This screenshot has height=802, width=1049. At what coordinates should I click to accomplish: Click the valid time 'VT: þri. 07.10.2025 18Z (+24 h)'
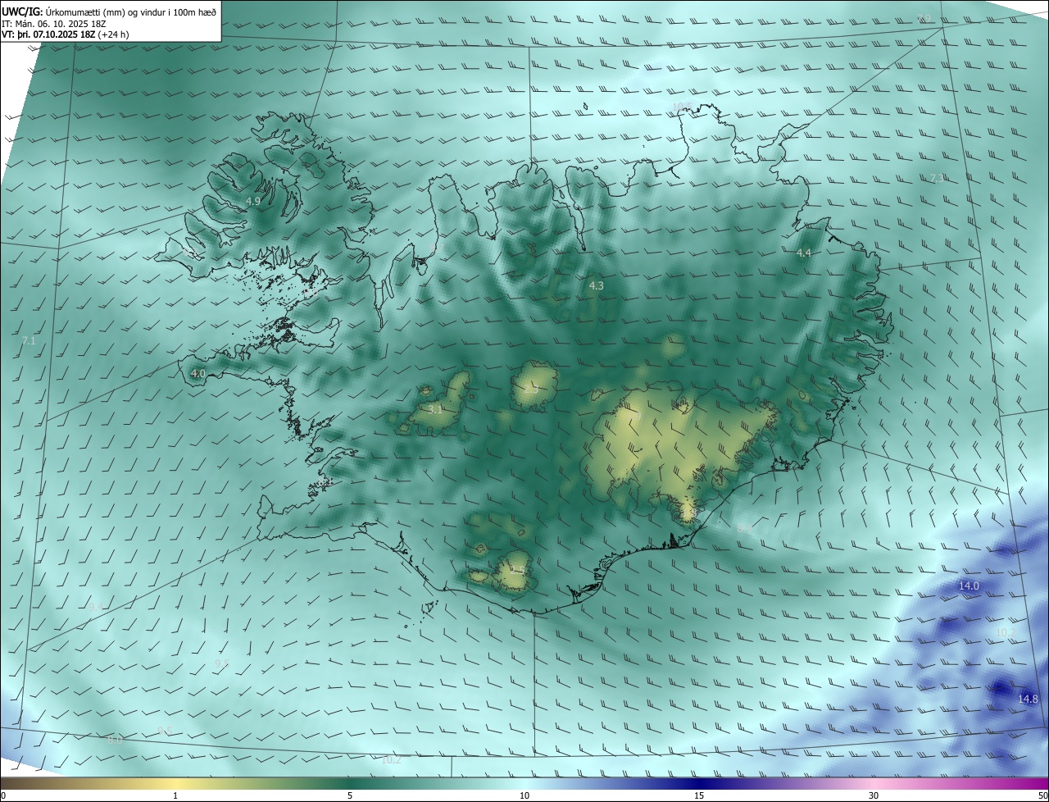pos(66,34)
